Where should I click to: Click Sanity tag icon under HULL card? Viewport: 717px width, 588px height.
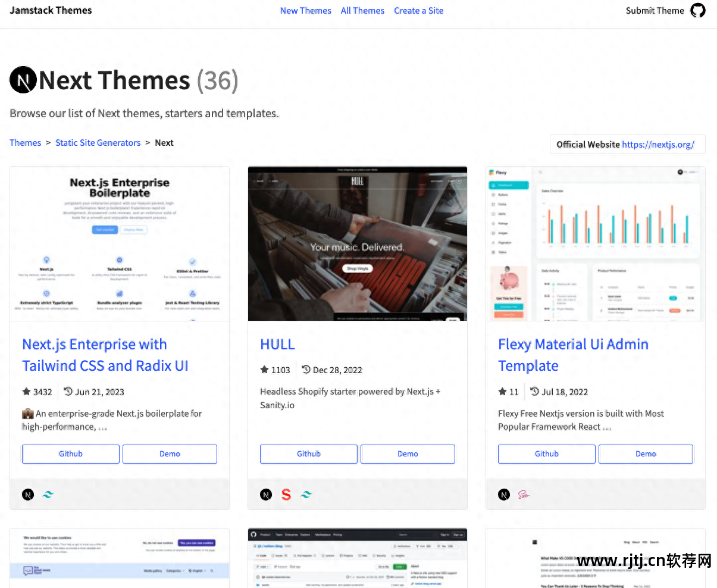click(286, 495)
